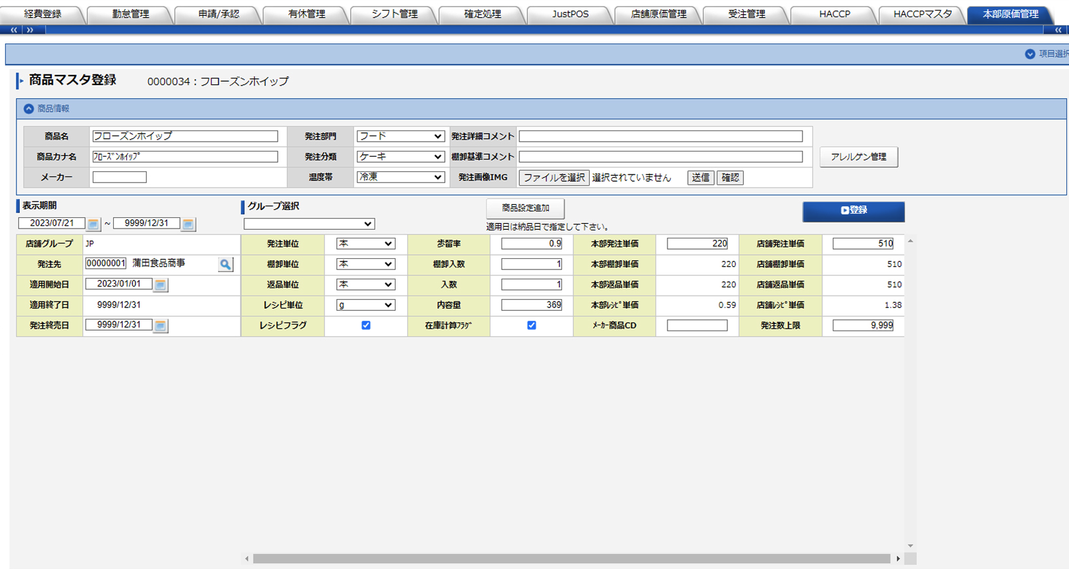
Task: Switch to HACCP tab
Action: pyautogui.click(x=835, y=14)
